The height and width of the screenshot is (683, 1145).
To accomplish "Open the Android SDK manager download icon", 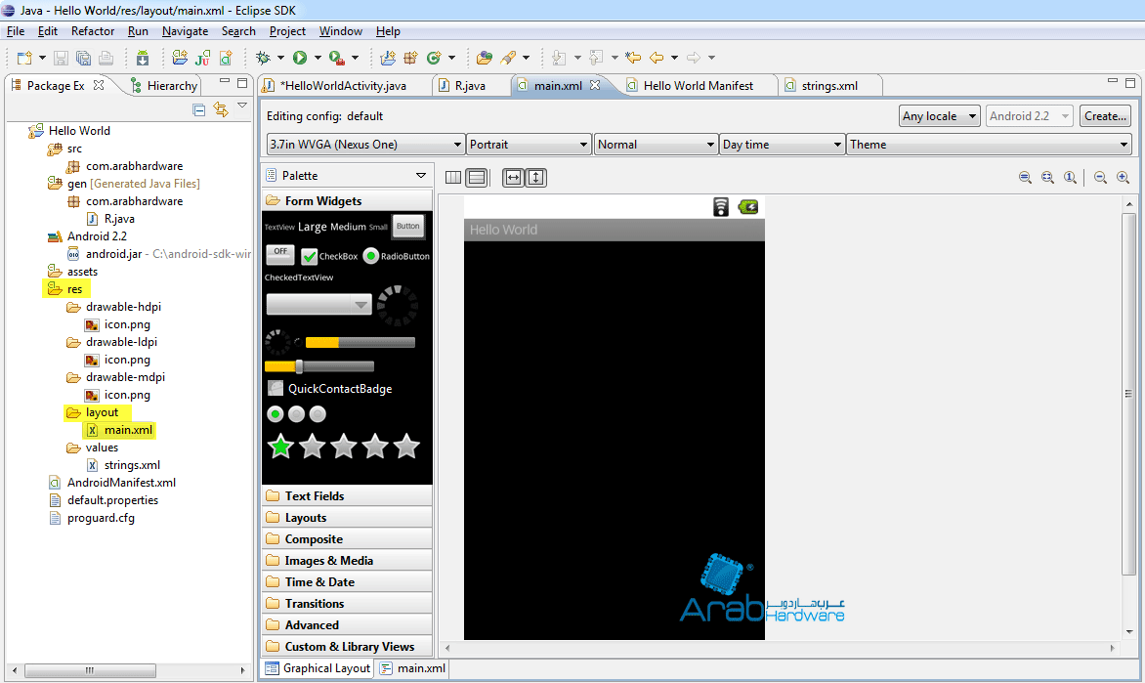I will pyautogui.click(x=143, y=58).
